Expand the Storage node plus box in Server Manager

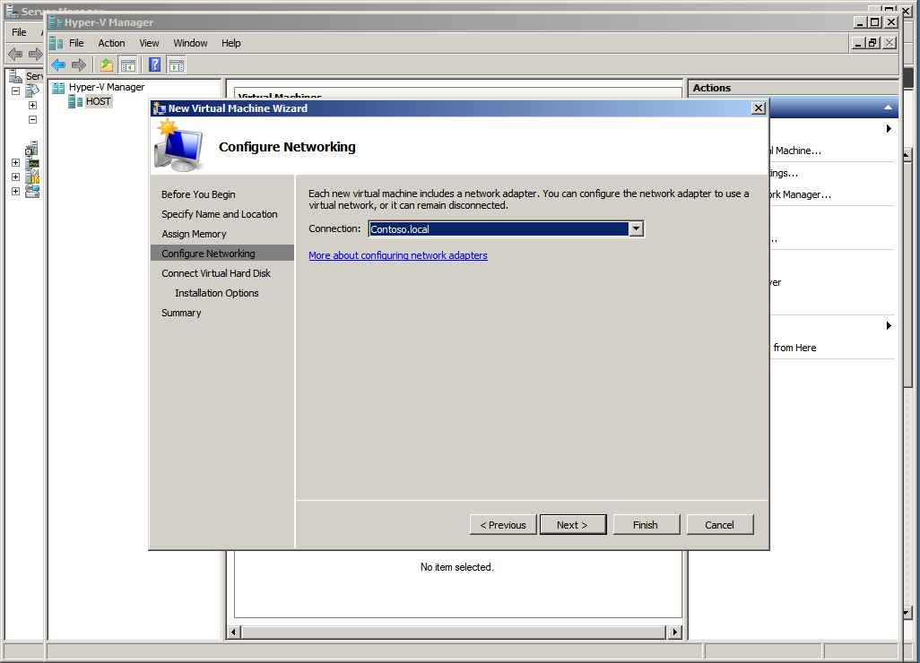tap(16, 191)
